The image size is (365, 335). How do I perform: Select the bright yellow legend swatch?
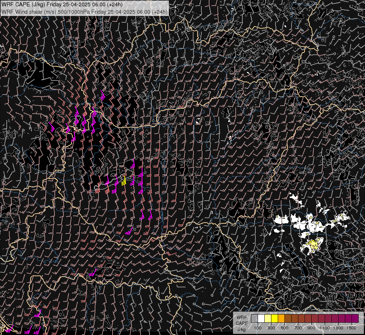click(x=274, y=319)
